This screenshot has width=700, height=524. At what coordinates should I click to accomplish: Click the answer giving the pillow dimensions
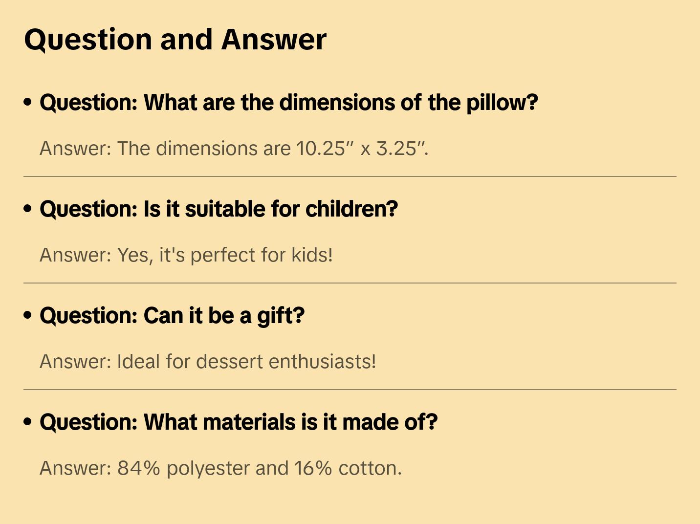tap(234, 149)
